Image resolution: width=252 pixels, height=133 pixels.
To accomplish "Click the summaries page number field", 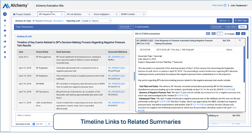I will click(x=220, y=34).
